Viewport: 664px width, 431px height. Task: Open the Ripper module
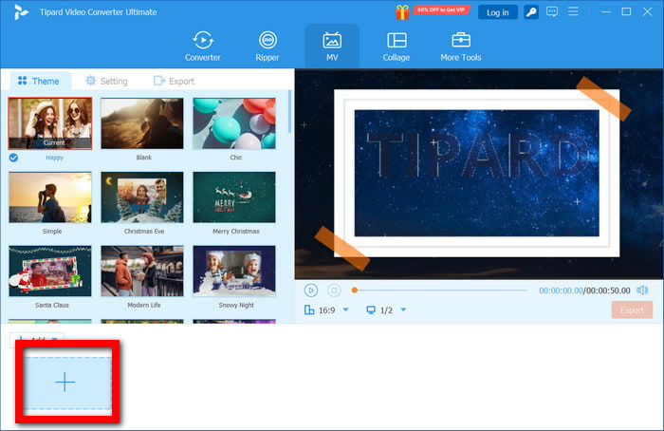[x=267, y=47]
